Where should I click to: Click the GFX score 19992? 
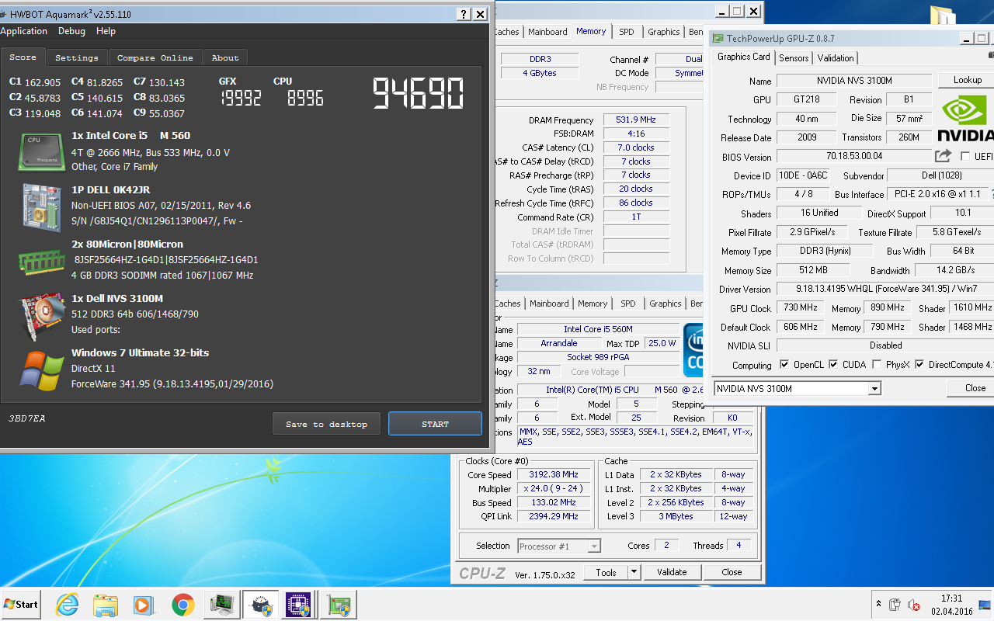click(x=241, y=98)
